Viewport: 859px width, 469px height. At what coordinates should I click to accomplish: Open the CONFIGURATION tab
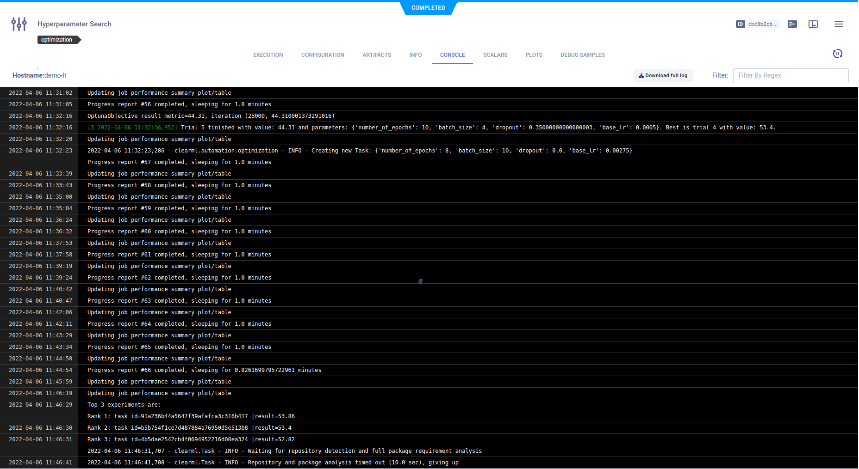323,55
